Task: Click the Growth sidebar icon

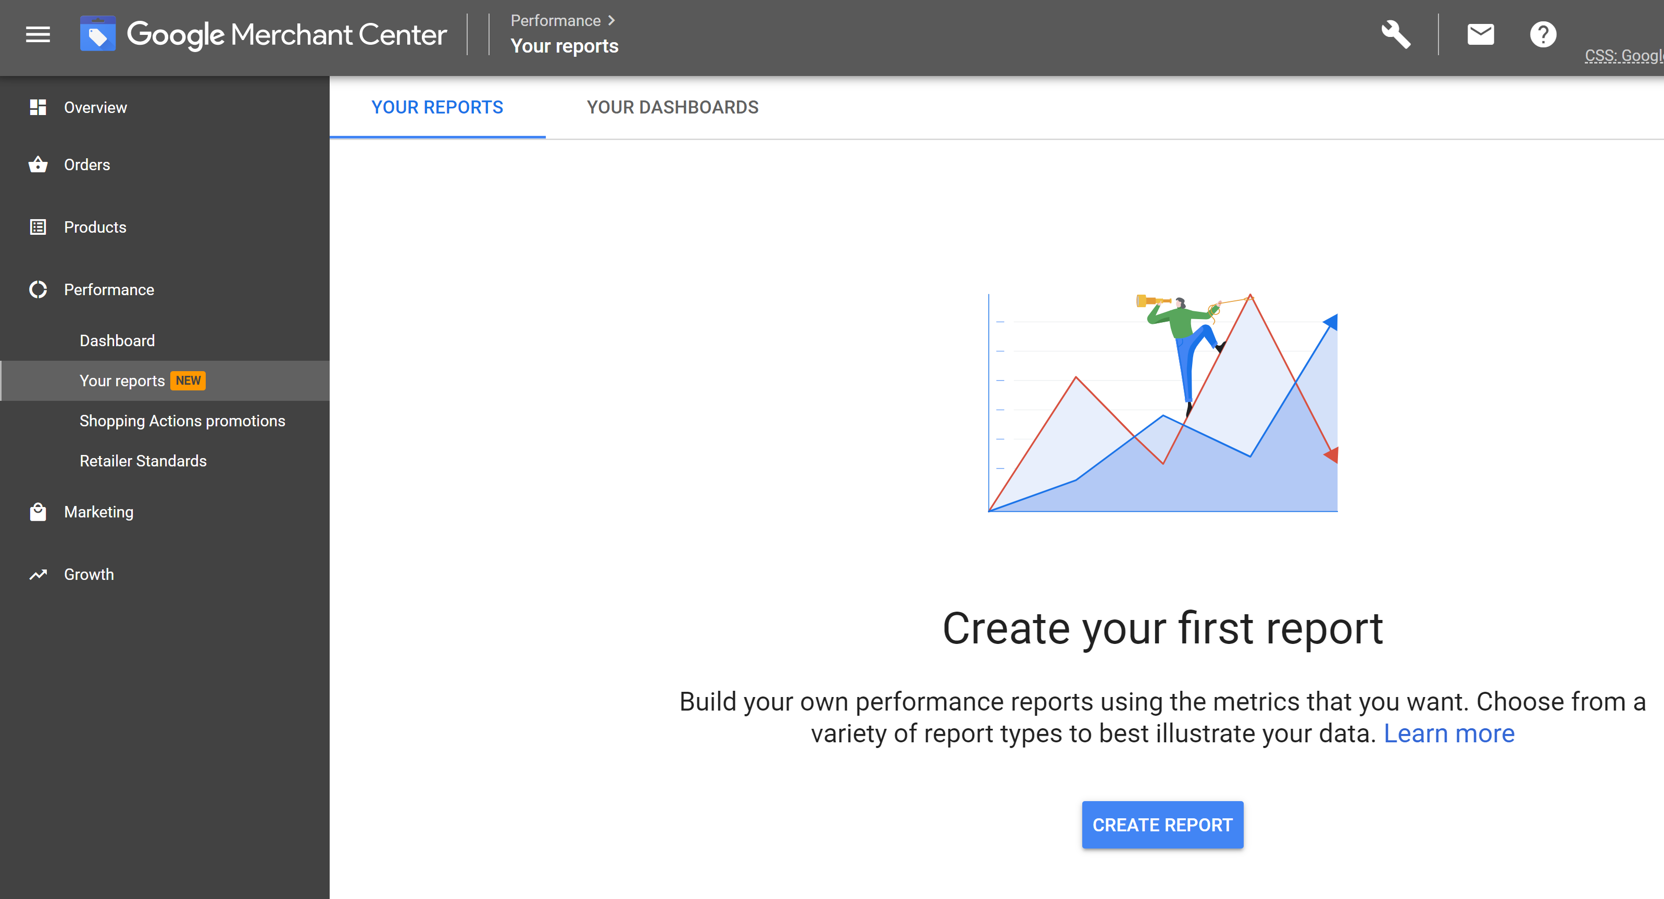Action: 37,574
